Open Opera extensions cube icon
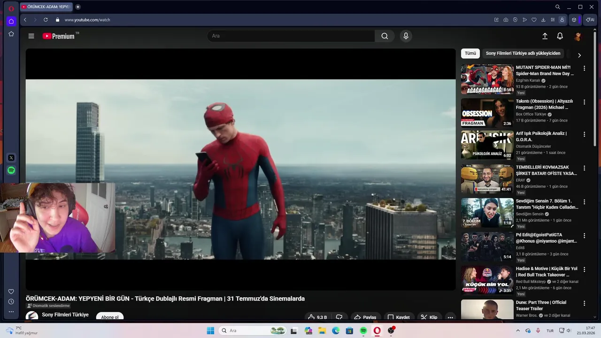601x338 pixels. [574, 20]
